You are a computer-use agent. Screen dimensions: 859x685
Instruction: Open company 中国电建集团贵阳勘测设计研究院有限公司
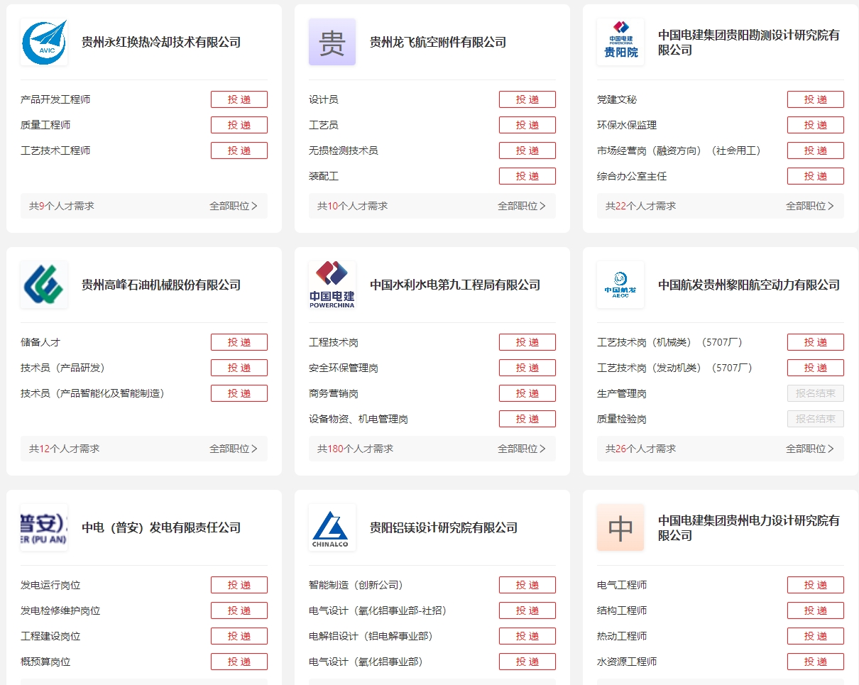(x=749, y=43)
